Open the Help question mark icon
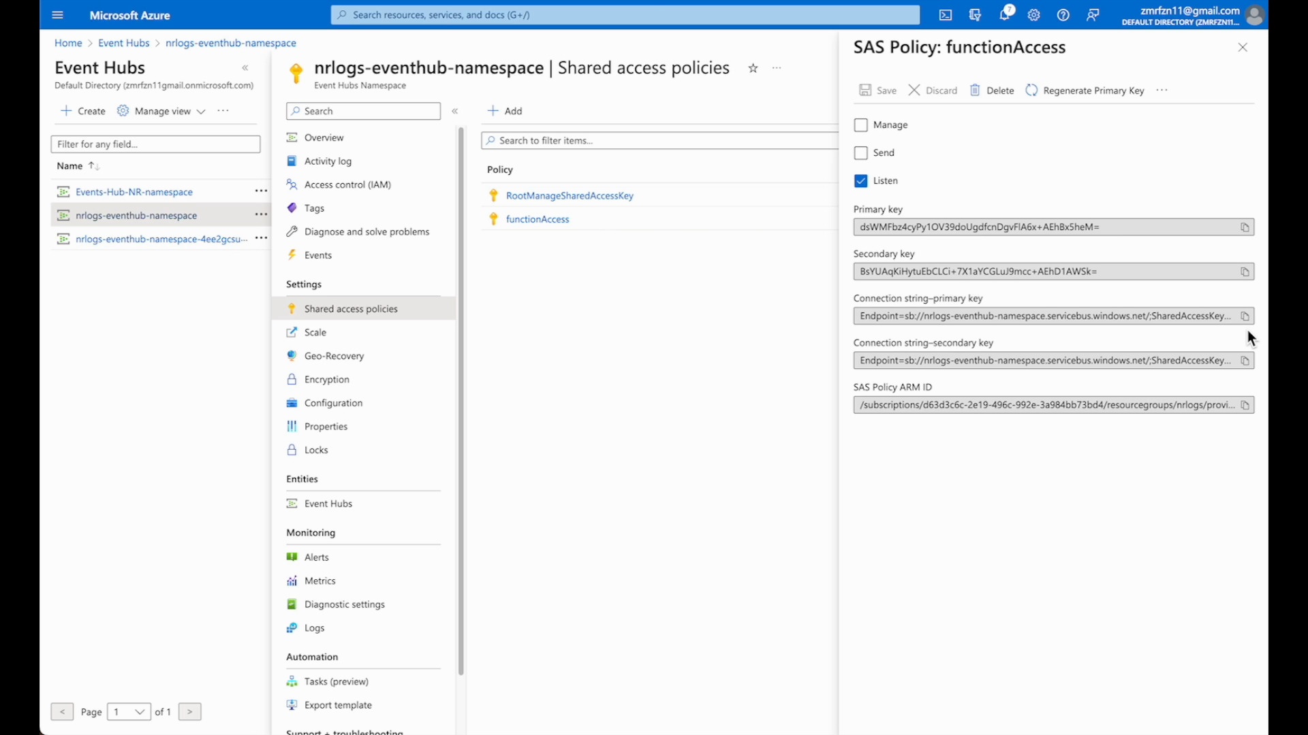 1063,15
